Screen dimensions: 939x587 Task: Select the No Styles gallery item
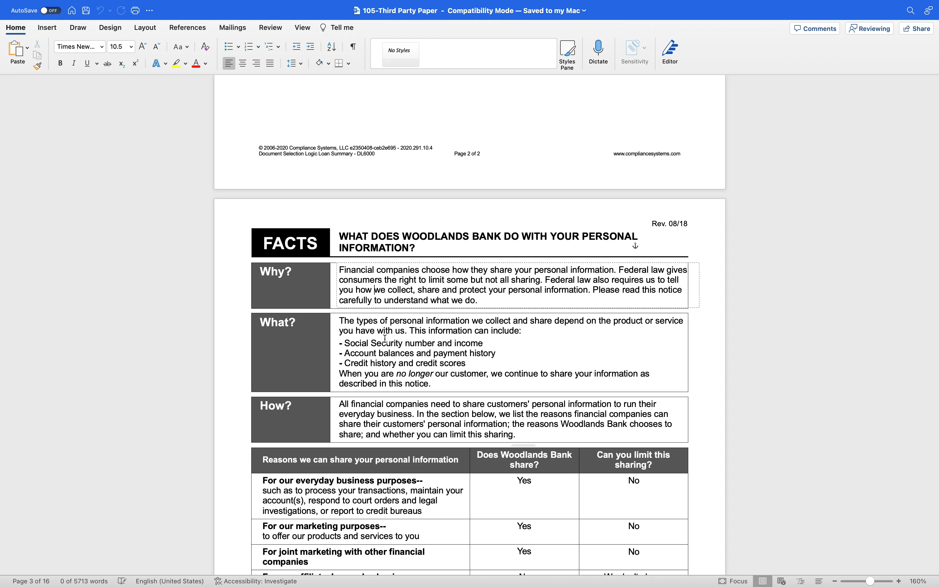401,54
